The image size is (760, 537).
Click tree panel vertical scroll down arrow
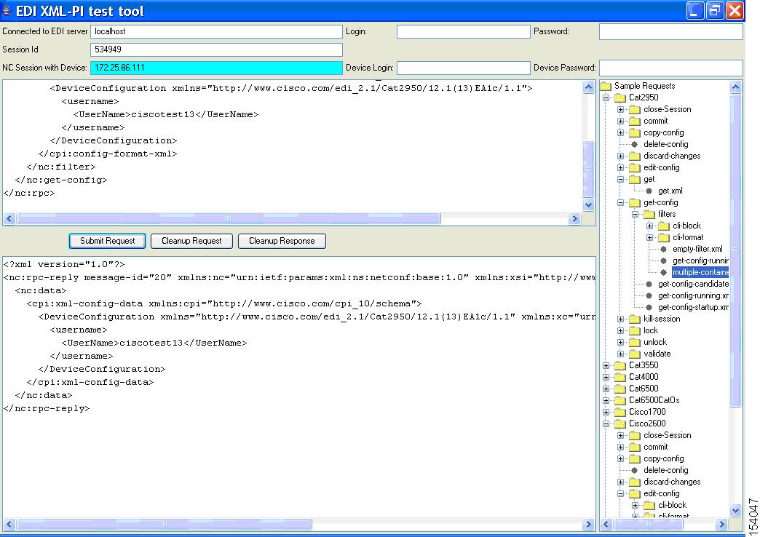(735, 510)
